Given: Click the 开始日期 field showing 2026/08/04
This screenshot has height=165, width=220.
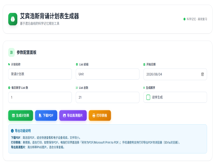Looking at the screenshot, I should click(175, 74).
